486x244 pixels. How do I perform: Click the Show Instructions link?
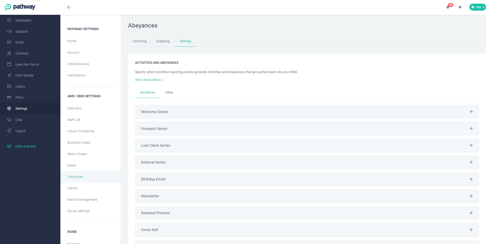tap(148, 80)
